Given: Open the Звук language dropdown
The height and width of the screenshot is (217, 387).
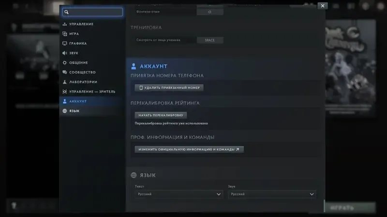Looking at the screenshot, I should click(272, 194).
